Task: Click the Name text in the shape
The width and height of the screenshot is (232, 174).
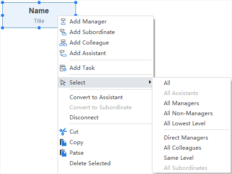Action: tap(39, 11)
